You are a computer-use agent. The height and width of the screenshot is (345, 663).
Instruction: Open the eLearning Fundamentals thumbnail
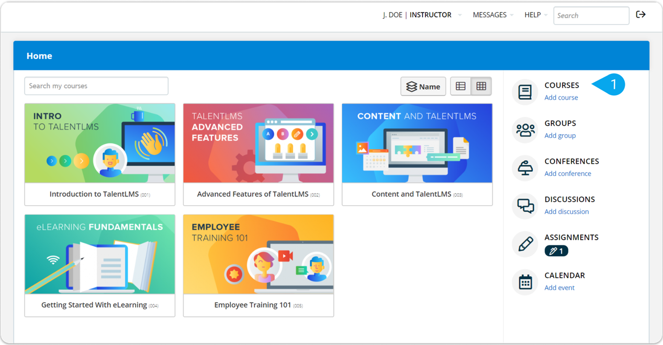click(100, 254)
